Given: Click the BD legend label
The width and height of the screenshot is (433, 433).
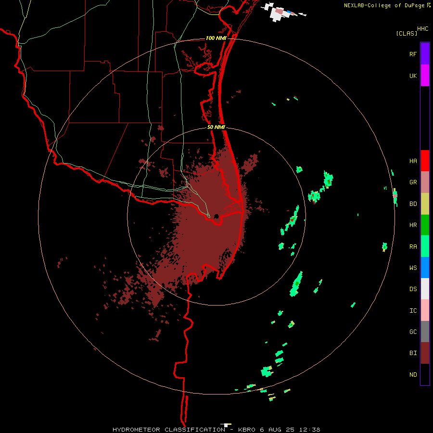Looking at the screenshot, I should pos(413,204).
